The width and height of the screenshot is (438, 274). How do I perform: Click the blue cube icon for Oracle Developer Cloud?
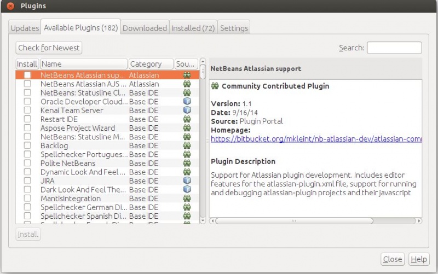tap(187, 102)
